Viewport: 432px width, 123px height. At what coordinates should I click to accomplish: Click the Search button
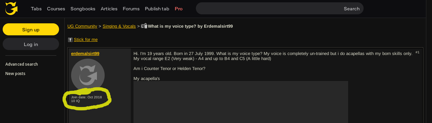coord(352,9)
